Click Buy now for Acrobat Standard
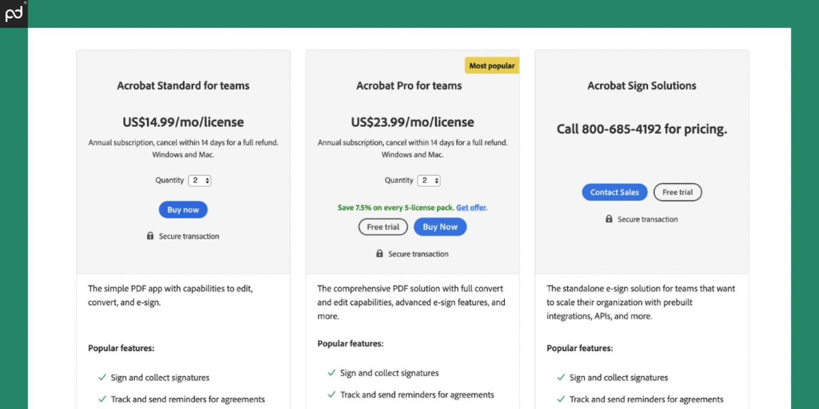 point(183,209)
